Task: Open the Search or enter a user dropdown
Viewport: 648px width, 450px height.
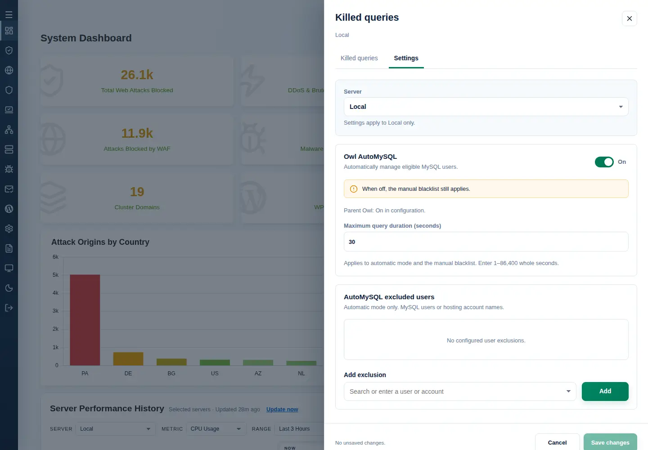Action: pos(460,391)
